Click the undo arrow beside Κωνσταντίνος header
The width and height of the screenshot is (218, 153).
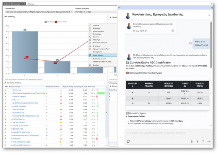tap(209, 15)
